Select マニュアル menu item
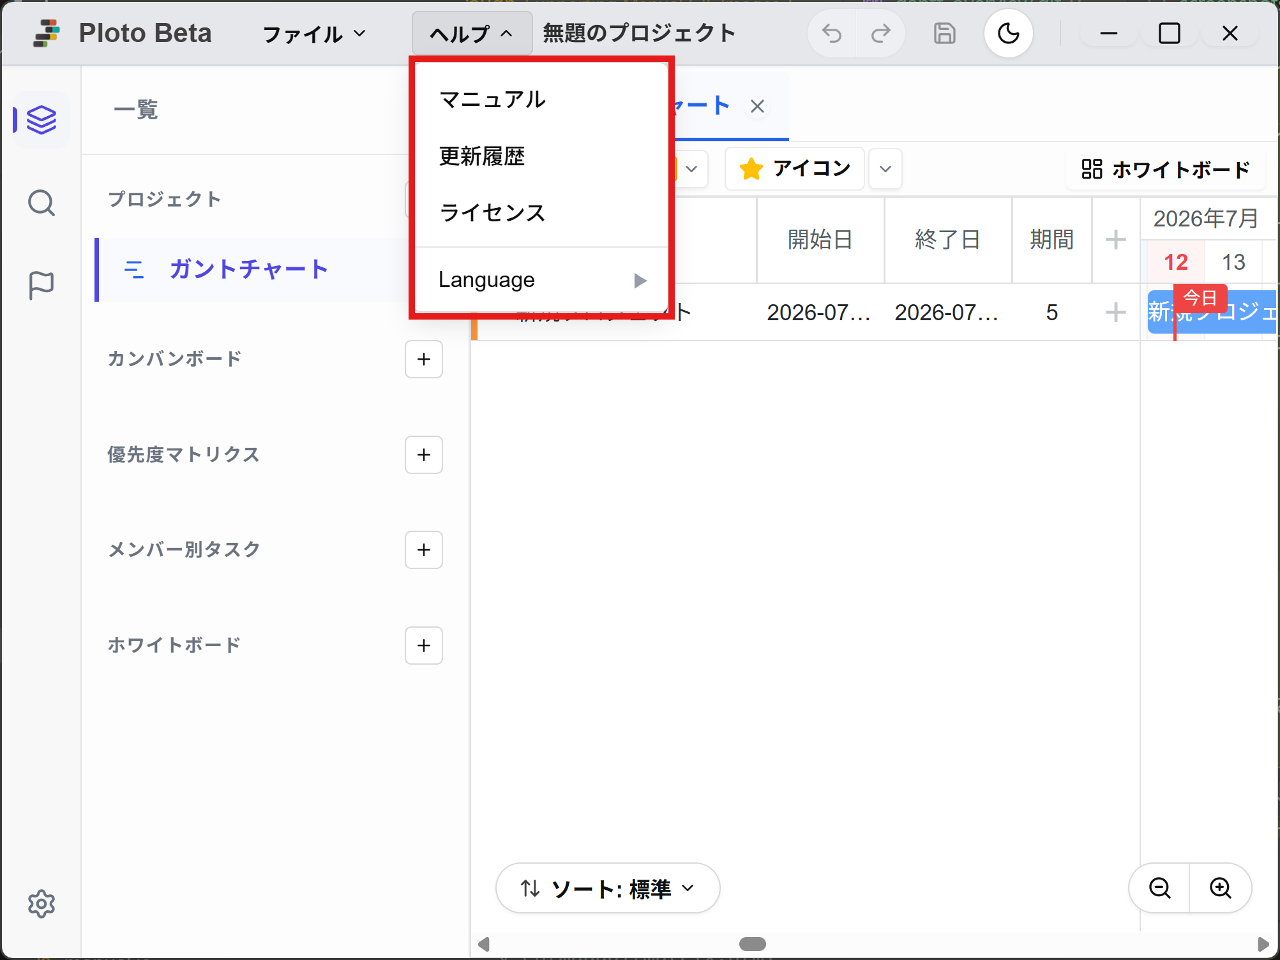The width and height of the screenshot is (1280, 960). point(541,100)
